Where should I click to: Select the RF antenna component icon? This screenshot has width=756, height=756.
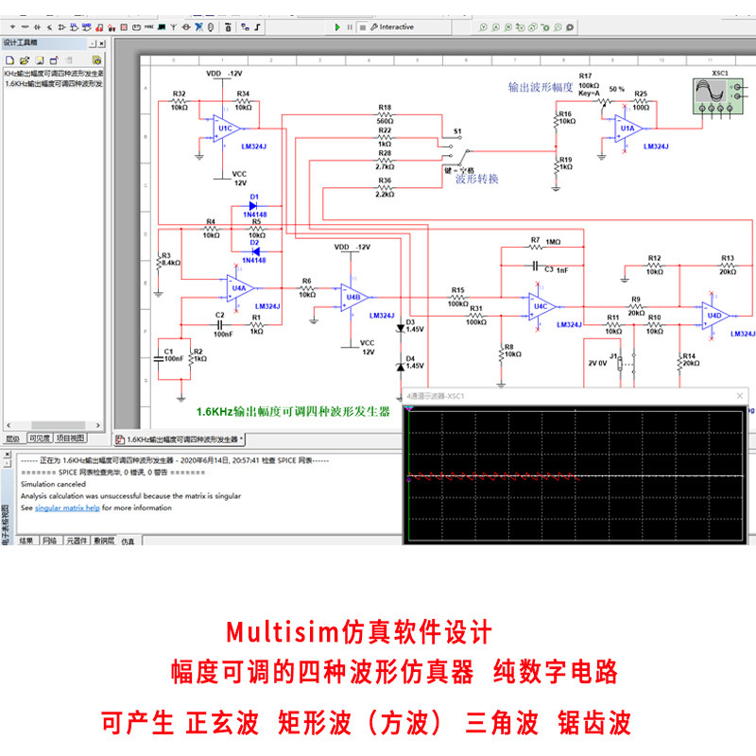(x=174, y=27)
